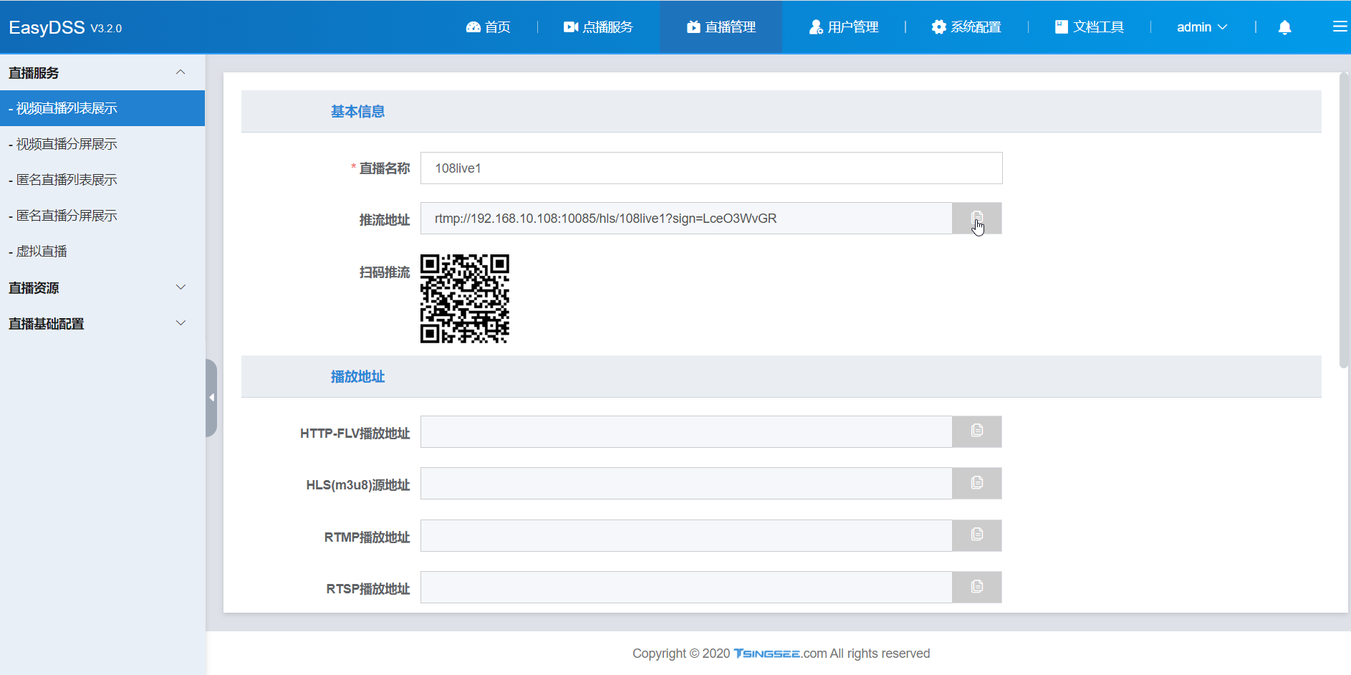Select 匿名直播分屏展示 in sidebar
This screenshot has height=675, width=1351.
(102, 216)
